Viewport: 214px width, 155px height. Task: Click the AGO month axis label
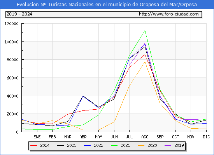(145, 137)
